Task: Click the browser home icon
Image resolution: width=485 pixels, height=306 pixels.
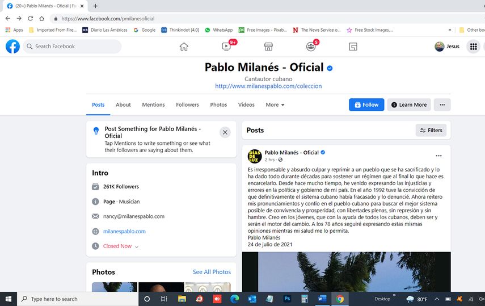Action: pos(41,19)
